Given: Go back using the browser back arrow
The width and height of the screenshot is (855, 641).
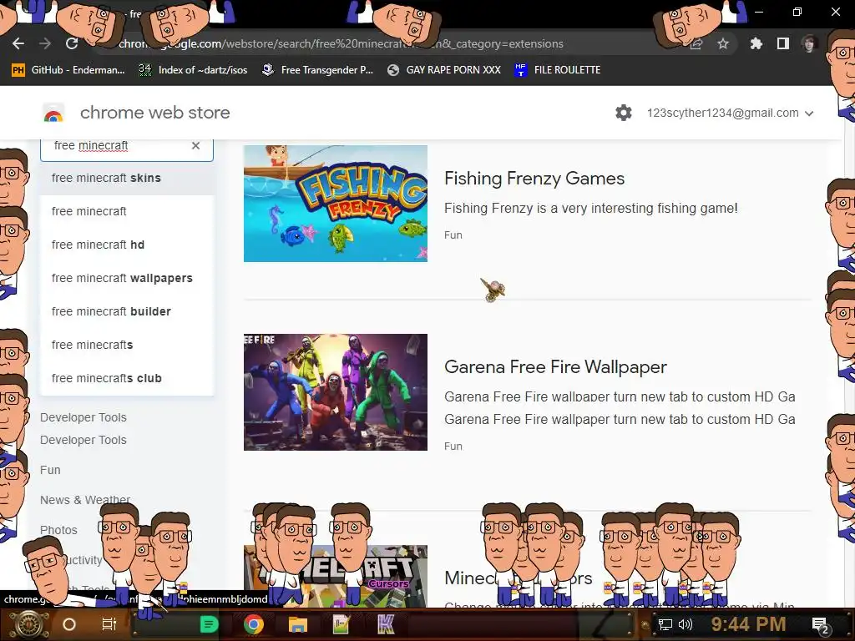Looking at the screenshot, I should tap(18, 43).
